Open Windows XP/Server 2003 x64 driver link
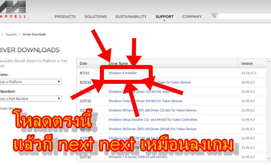 [x=152, y=129]
